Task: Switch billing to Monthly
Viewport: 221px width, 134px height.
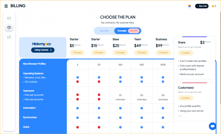Action: pos(104,31)
